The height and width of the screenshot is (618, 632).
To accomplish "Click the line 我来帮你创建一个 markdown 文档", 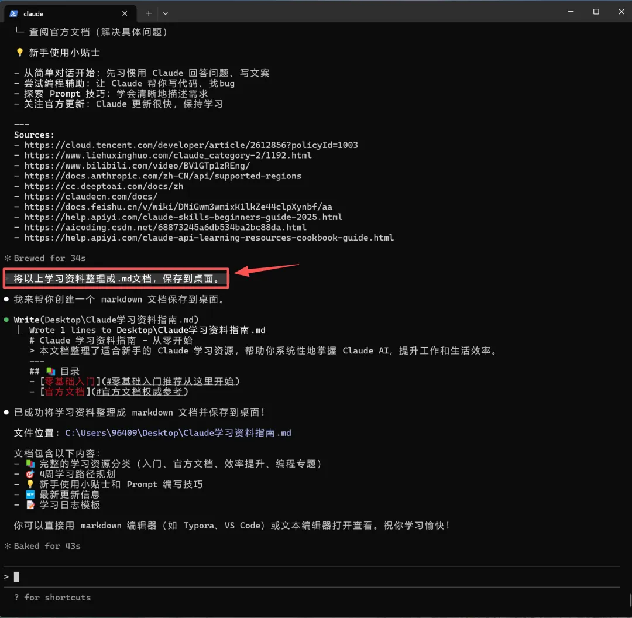I will [119, 299].
